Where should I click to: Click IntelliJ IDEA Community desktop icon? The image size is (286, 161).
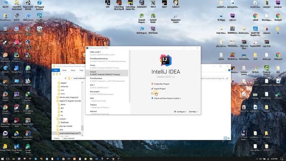[x=28, y=135]
